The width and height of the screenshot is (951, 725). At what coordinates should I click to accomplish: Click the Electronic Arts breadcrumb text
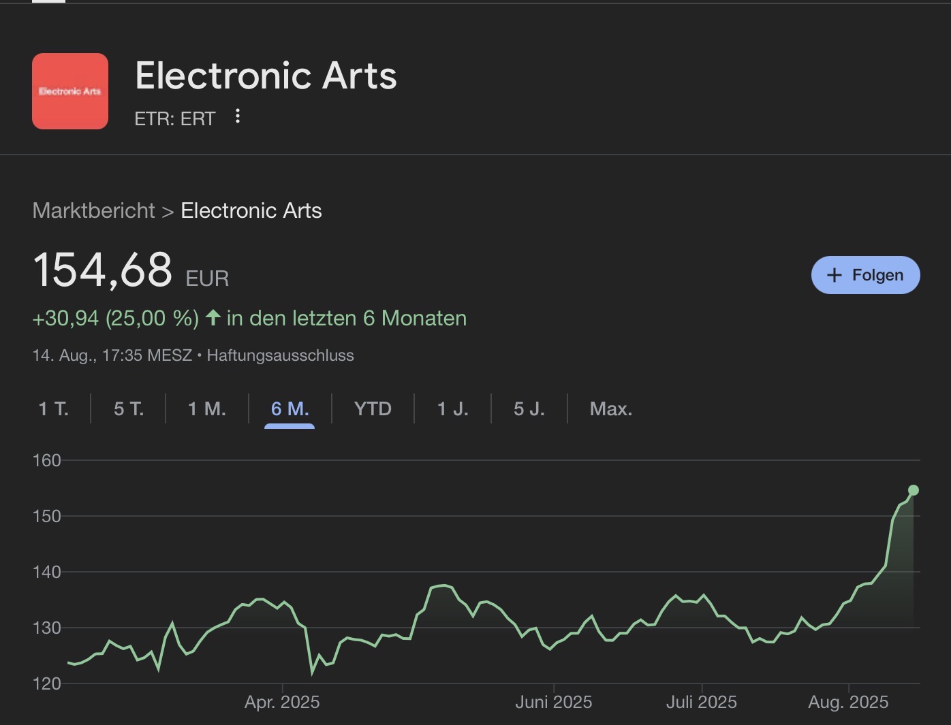(251, 210)
